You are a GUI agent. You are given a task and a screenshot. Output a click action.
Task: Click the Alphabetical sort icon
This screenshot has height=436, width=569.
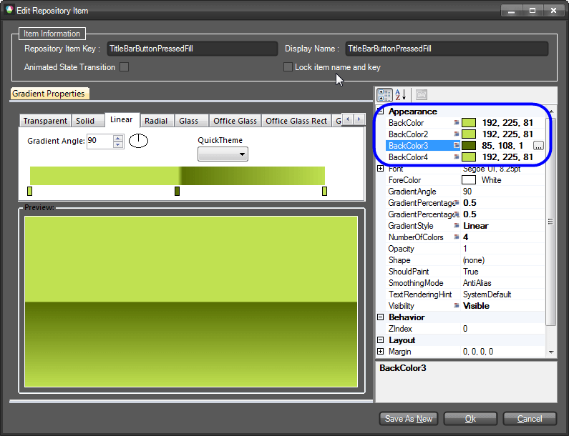(401, 95)
